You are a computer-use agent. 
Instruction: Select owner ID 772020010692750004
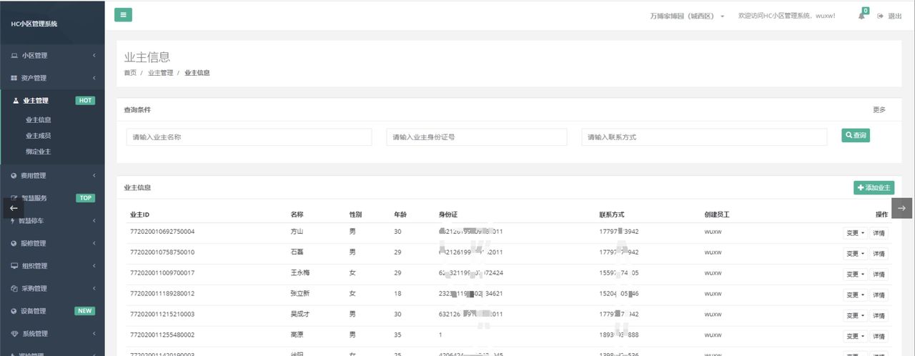click(162, 232)
